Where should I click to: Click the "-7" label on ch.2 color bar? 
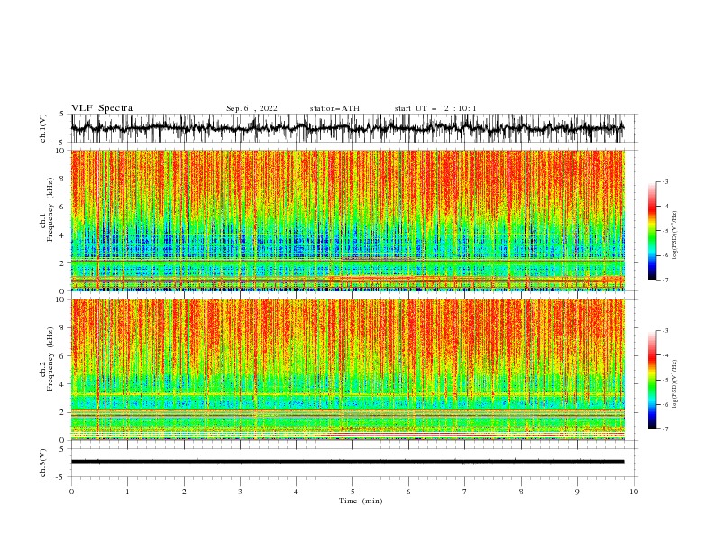pos(665,428)
